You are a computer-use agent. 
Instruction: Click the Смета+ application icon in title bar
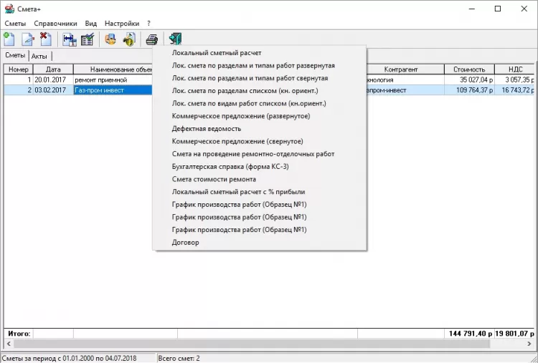tap(9, 9)
